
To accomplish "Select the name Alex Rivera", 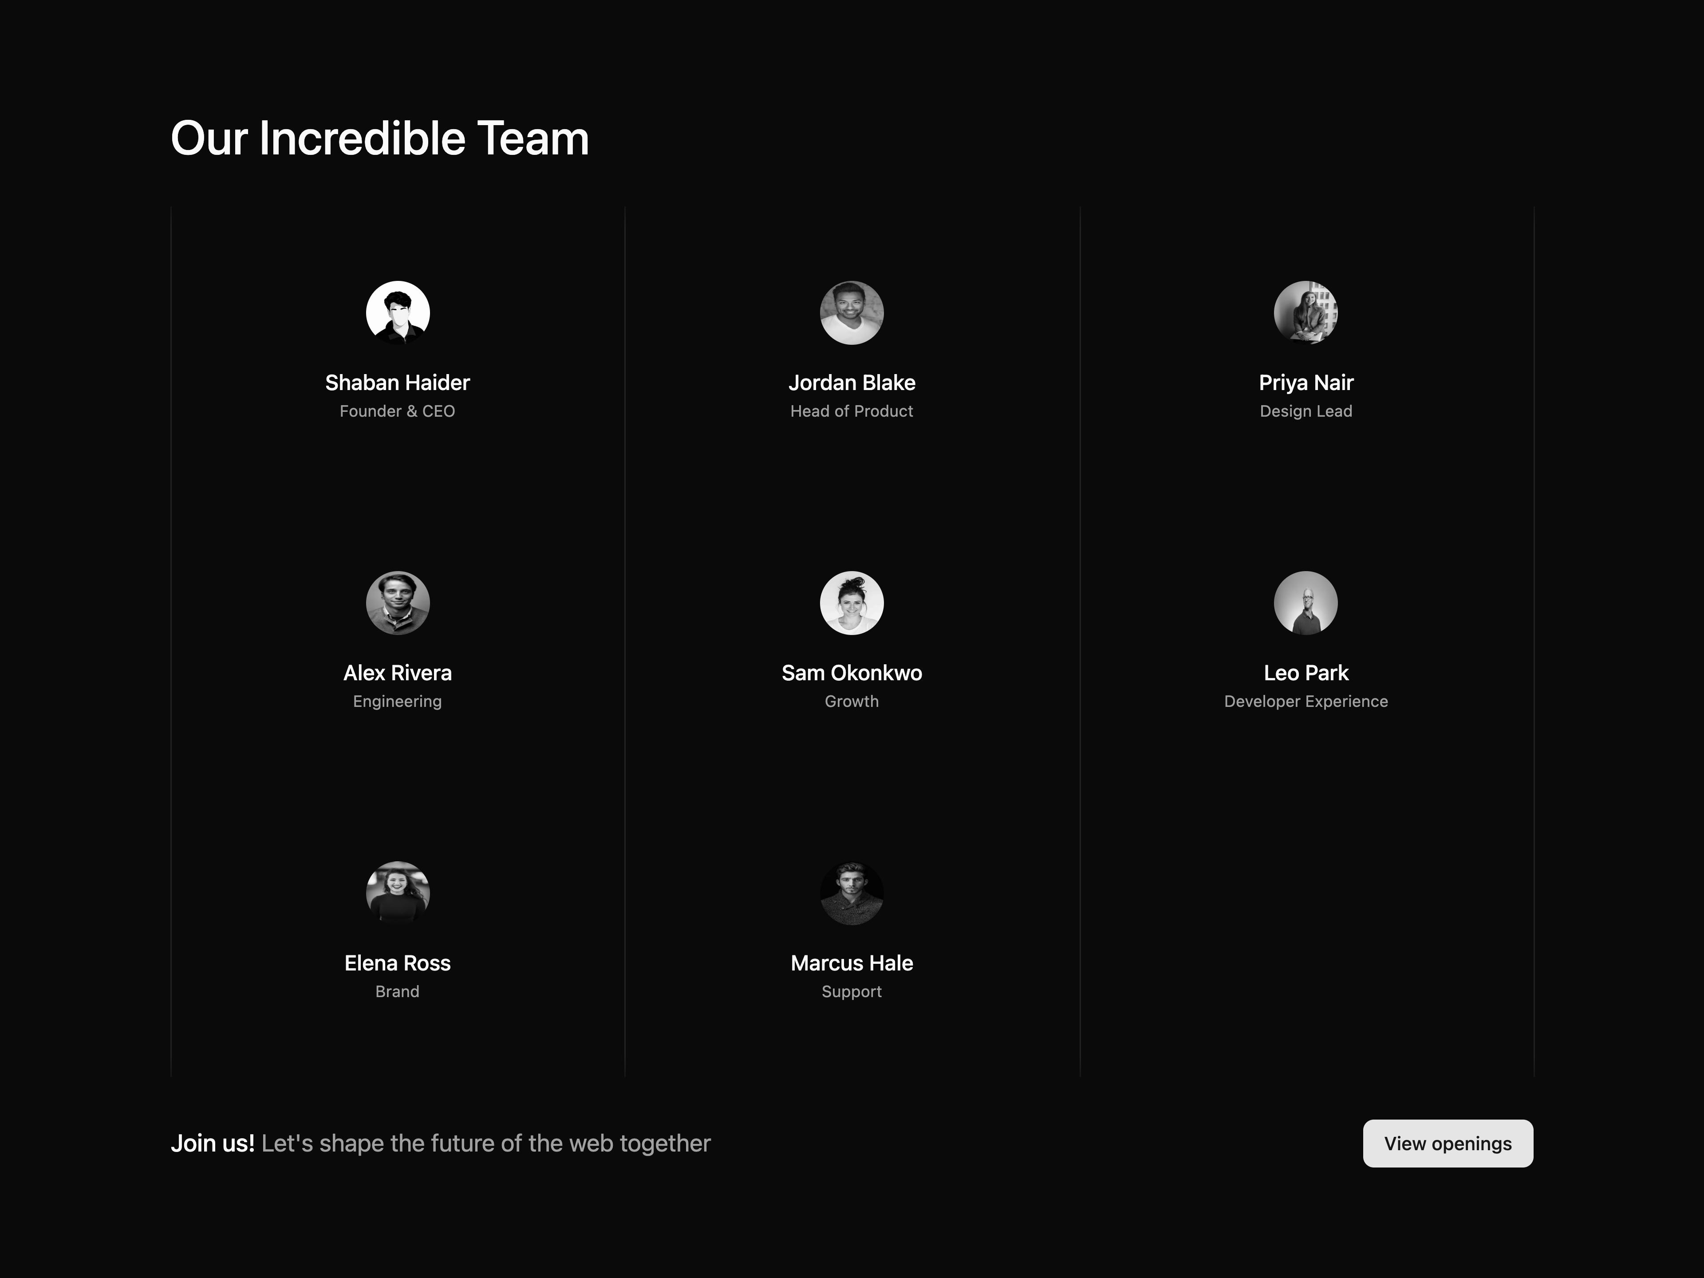I will tap(398, 673).
